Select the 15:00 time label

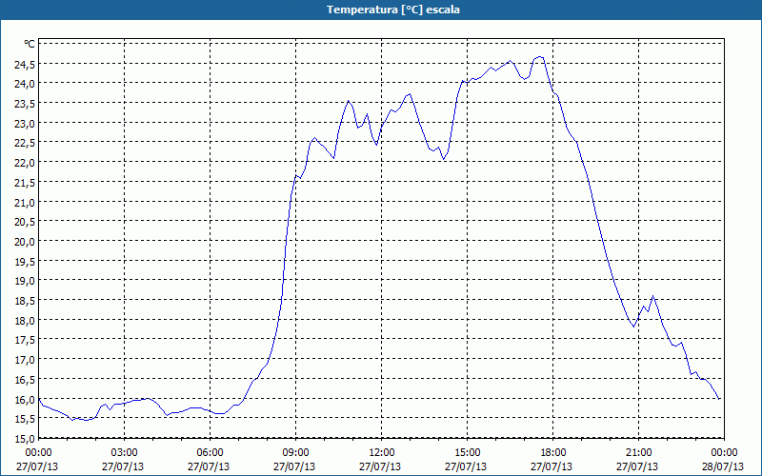(467, 453)
